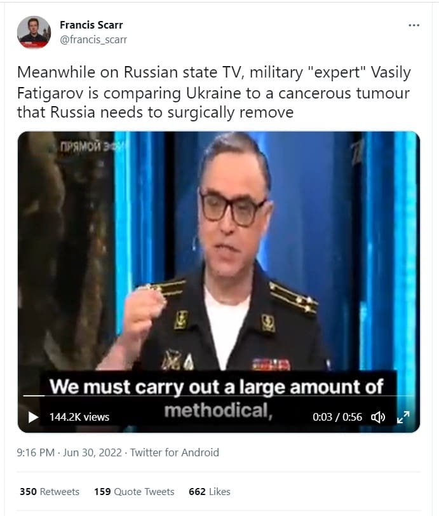Open the tweet options three-dot menu
439x516 pixels.
414,24
